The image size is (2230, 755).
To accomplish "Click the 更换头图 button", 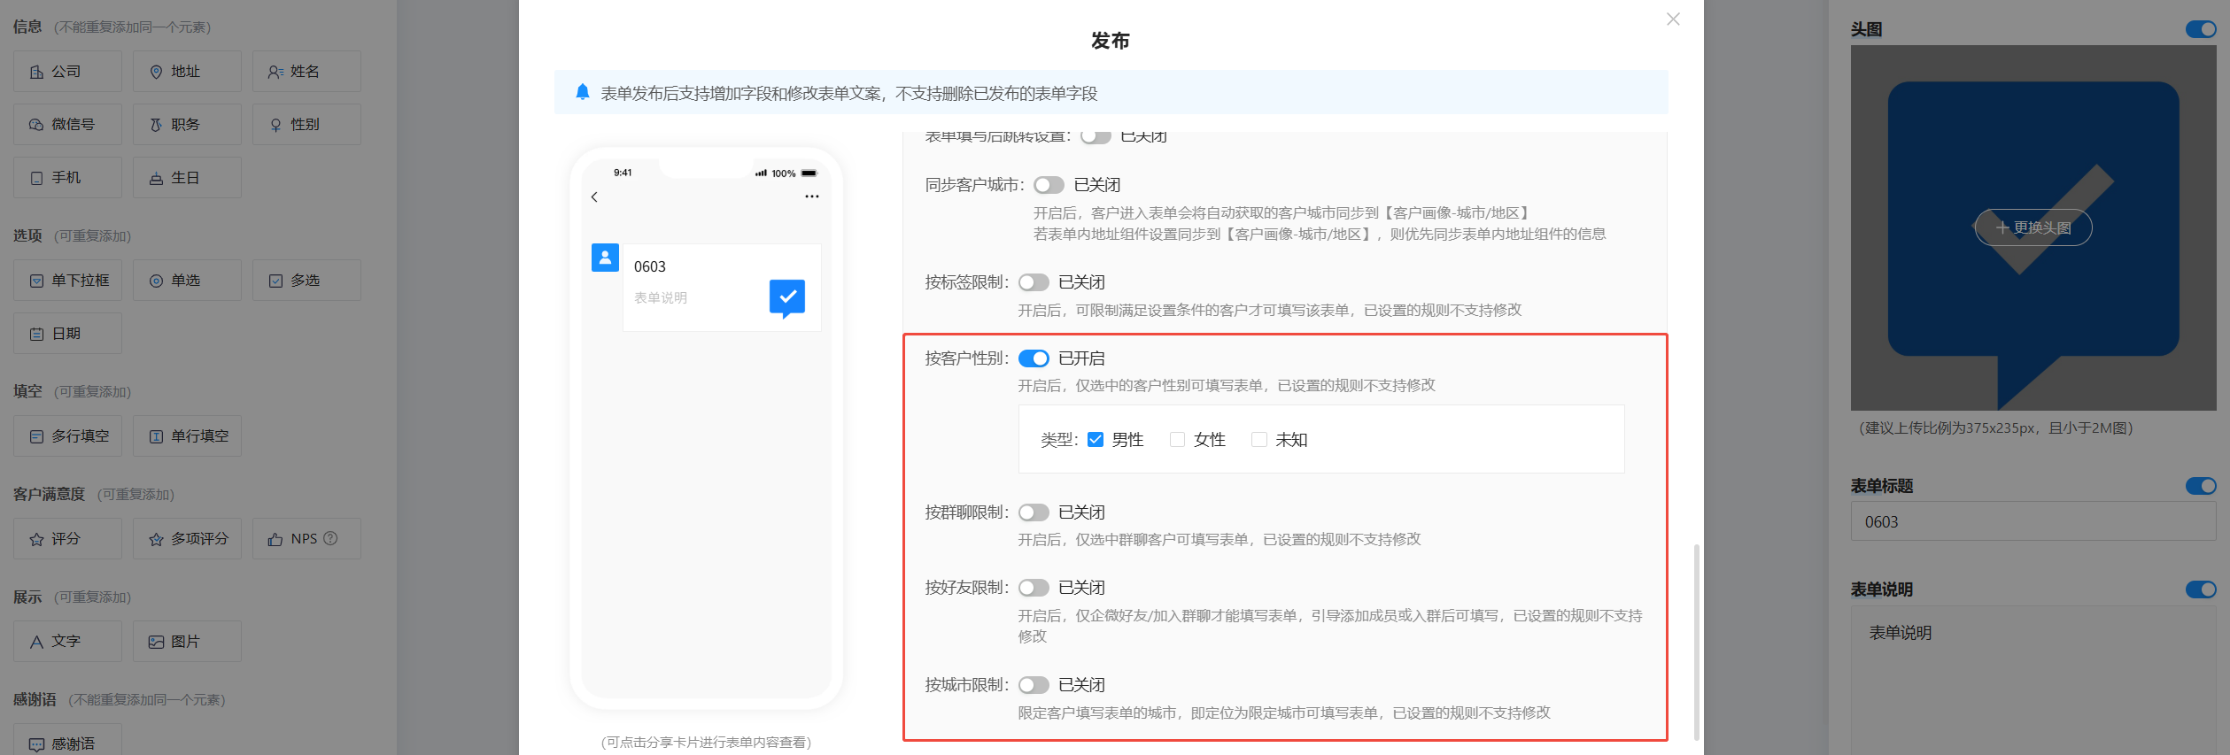I will 2033,227.
